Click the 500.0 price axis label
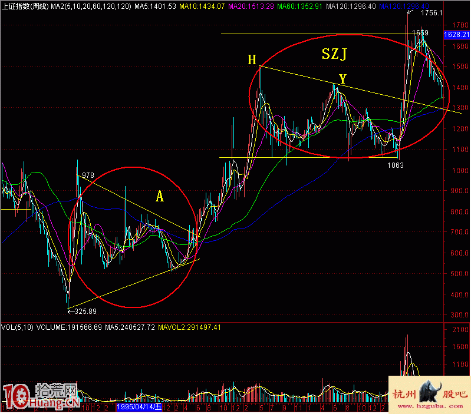Screen dimensions: 471x414 460,274
